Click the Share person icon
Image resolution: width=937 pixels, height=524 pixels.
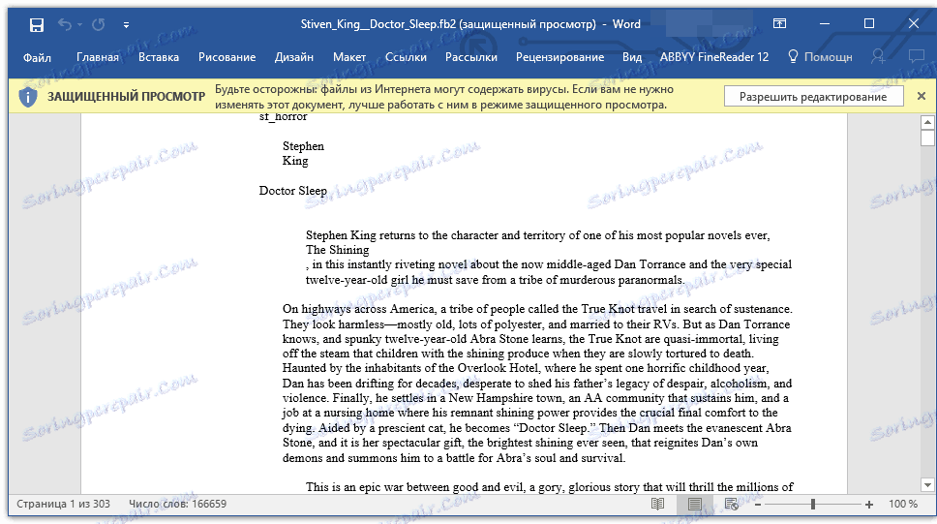pyautogui.click(x=878, y=57)
